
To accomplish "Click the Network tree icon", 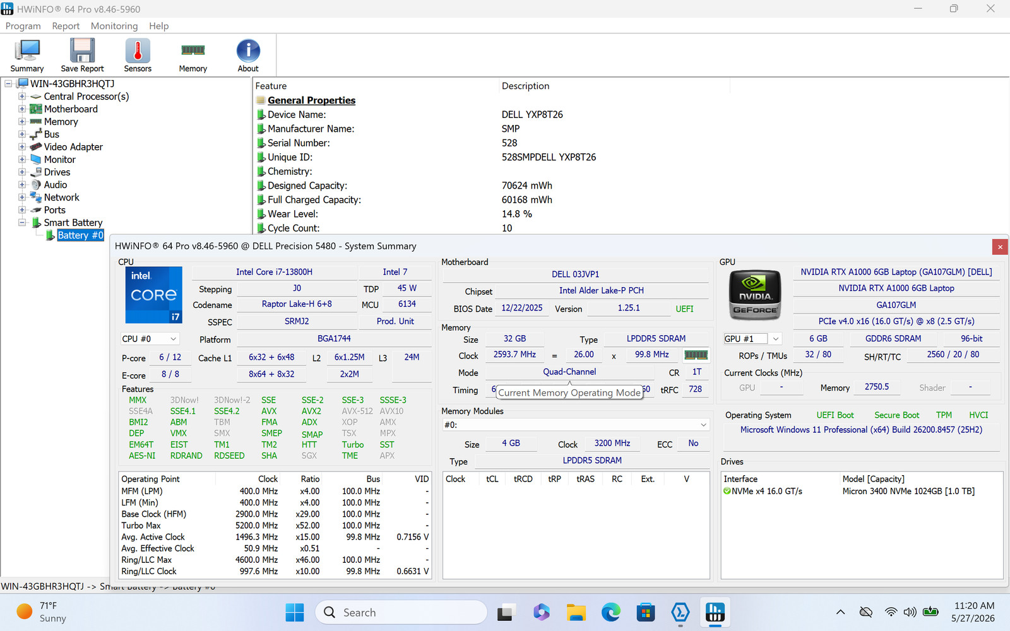I will coord(36,198).
